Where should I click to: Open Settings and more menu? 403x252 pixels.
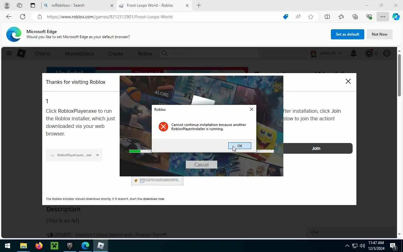point(383,17)
